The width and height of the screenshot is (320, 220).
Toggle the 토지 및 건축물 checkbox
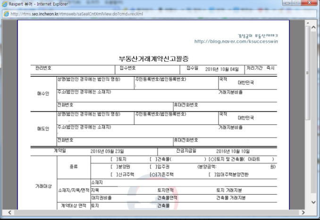[212, 159]
